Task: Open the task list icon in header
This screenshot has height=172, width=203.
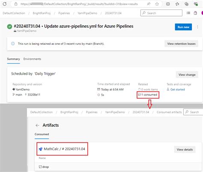Action: click(188, 13)
